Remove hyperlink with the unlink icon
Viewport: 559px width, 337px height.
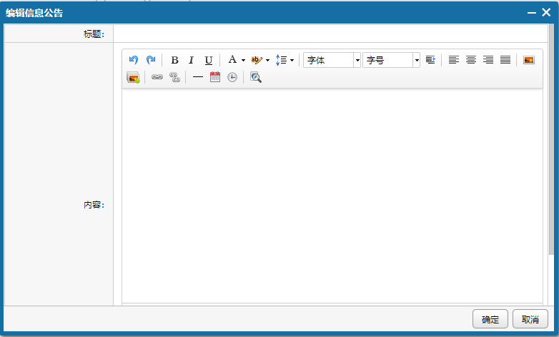[x=174, y=77]
